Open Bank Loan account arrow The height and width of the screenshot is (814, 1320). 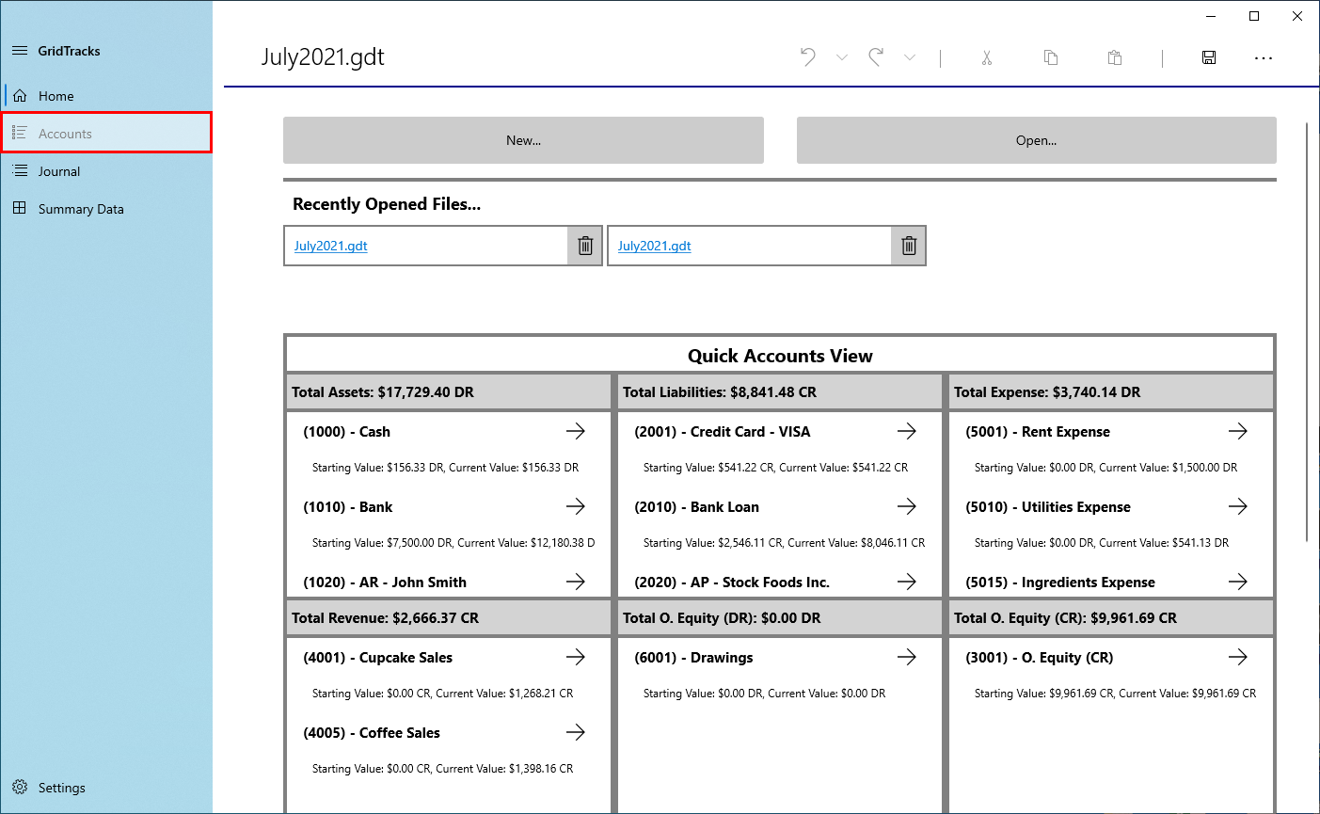point(906,506)
